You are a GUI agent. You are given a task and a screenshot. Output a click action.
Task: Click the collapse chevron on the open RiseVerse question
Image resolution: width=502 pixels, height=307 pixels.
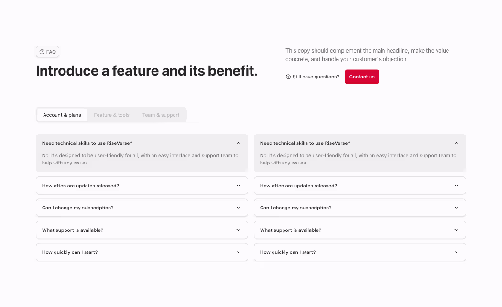(238, 143)
